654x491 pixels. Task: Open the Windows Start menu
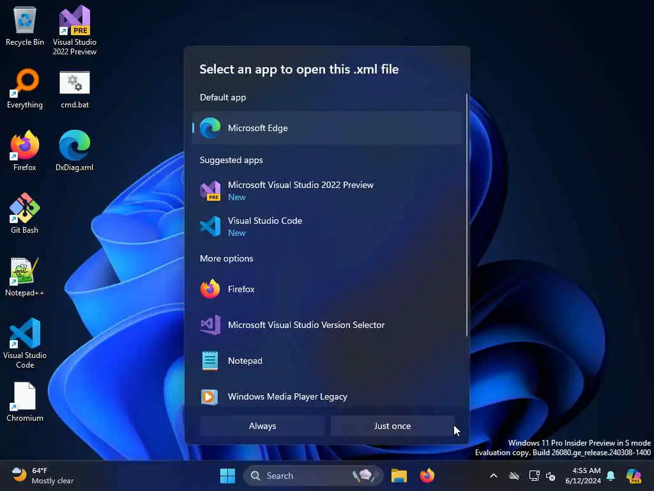(x=228, y=476)
